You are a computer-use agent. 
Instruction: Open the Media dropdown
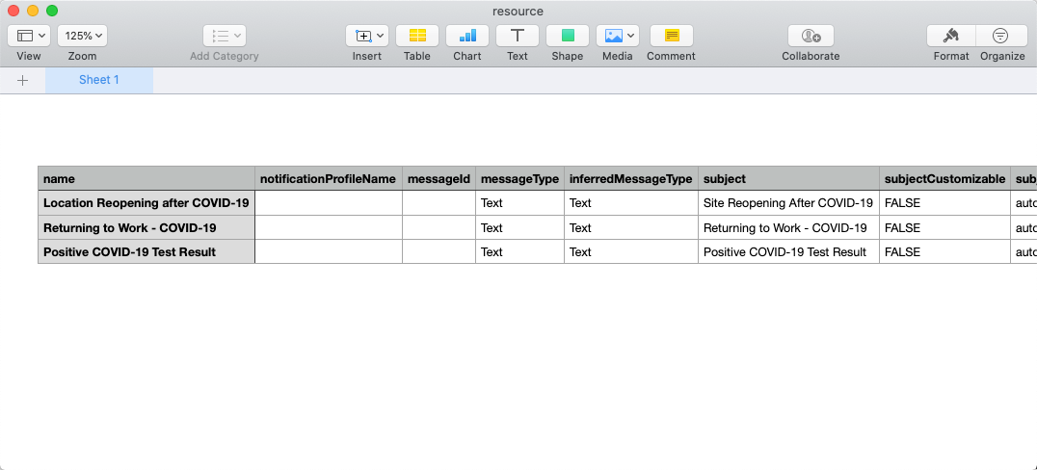click(618, 36)
